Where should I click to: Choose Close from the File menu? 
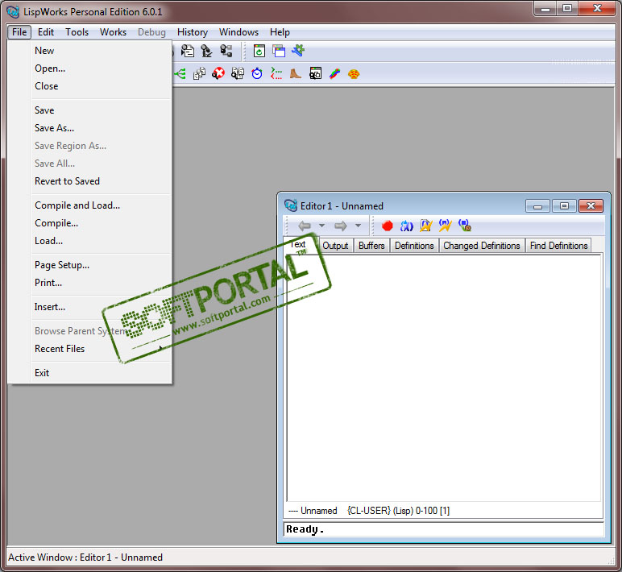(101, 86)
